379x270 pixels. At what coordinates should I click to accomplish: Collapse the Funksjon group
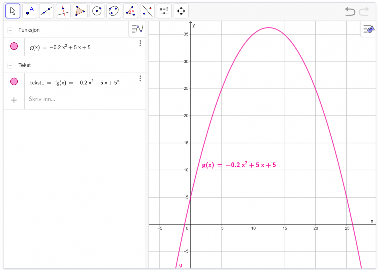10,30
